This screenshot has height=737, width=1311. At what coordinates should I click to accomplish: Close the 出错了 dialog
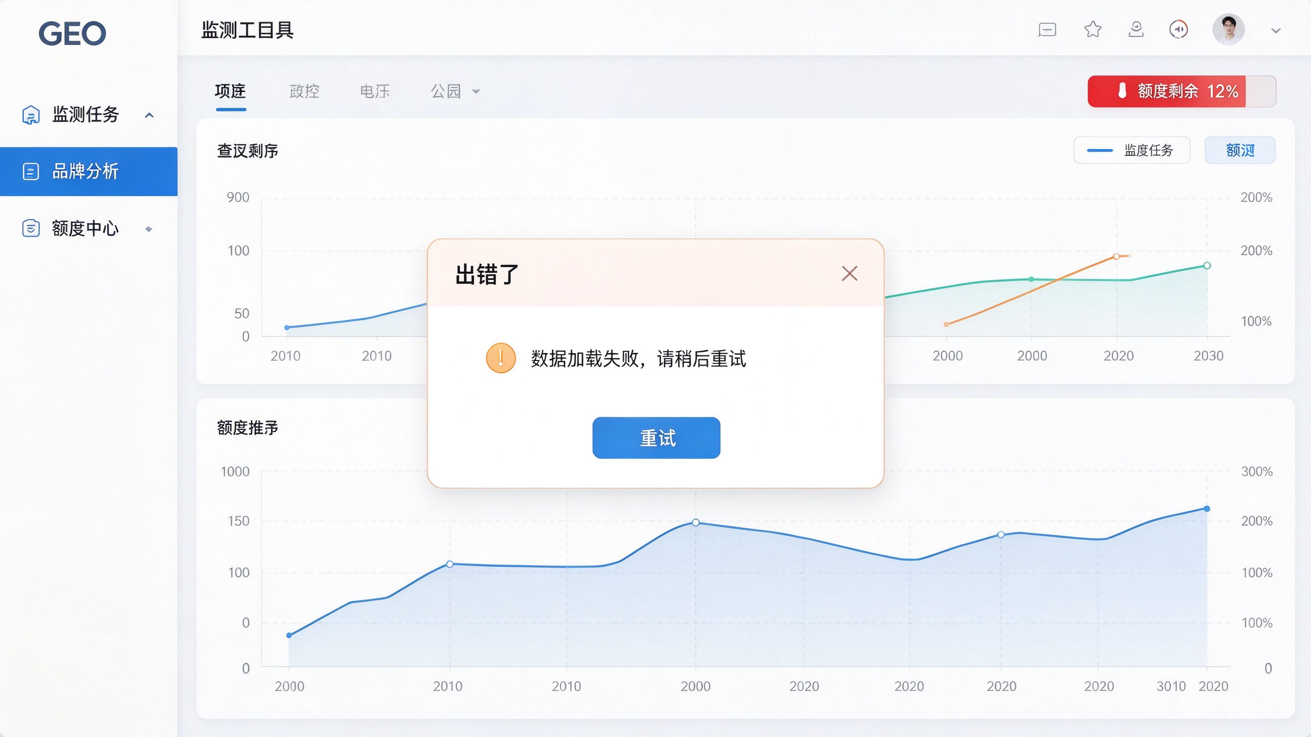click(850, 273)
